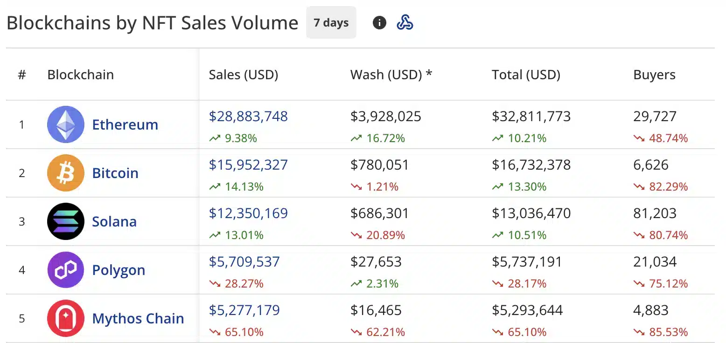Viewport: 726px width, 343px height.
Task: Click the Ethereum logo icon
Action: [x=66, y=124]
